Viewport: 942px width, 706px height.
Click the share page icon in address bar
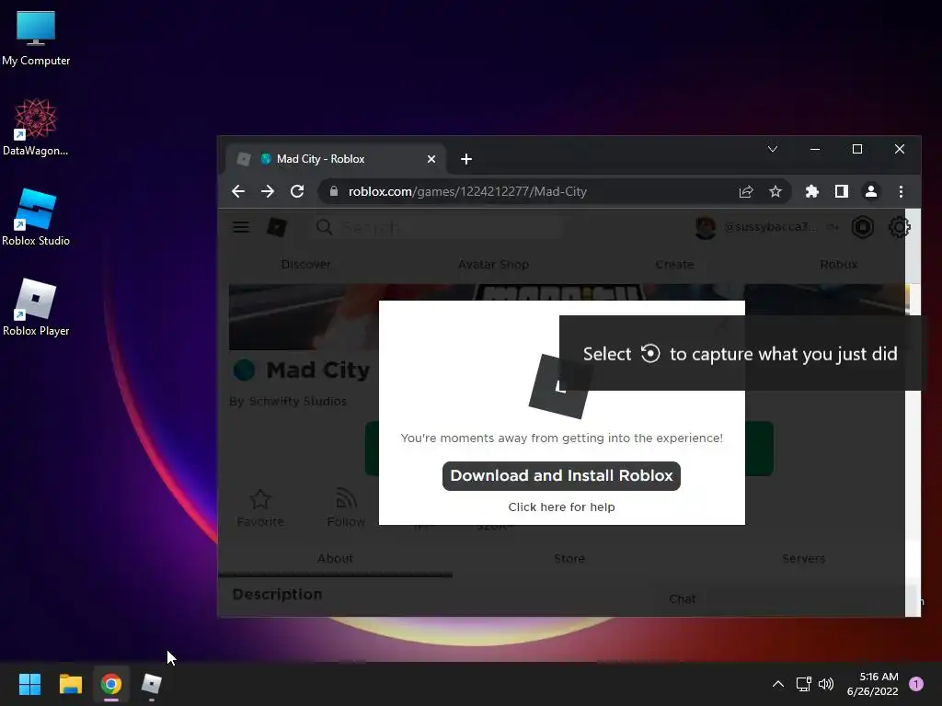click(x=746, y=191)
